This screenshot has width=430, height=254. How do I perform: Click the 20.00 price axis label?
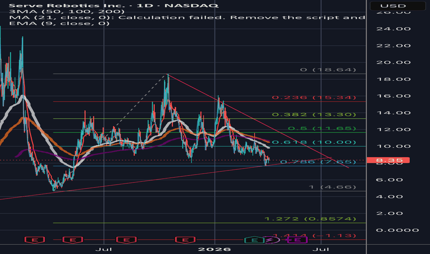tap(394, 62)
